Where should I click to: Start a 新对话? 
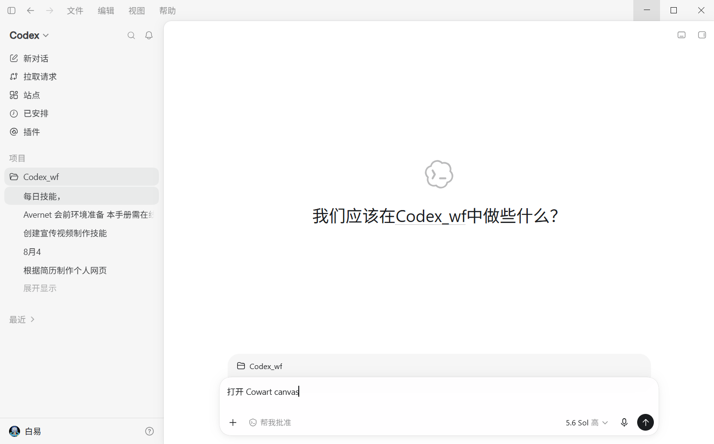pyautogui.click(x=82, y=58)
